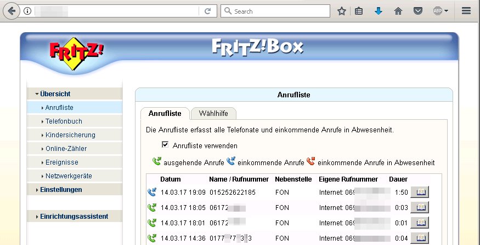The height and width of the screenshot is (245, 480).
Task: Click incoming call icon of 19:09 row
Action: tap(152, 192)
